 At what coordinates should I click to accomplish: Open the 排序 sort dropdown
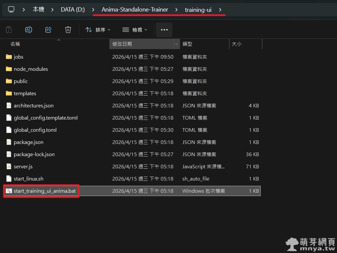98,30
